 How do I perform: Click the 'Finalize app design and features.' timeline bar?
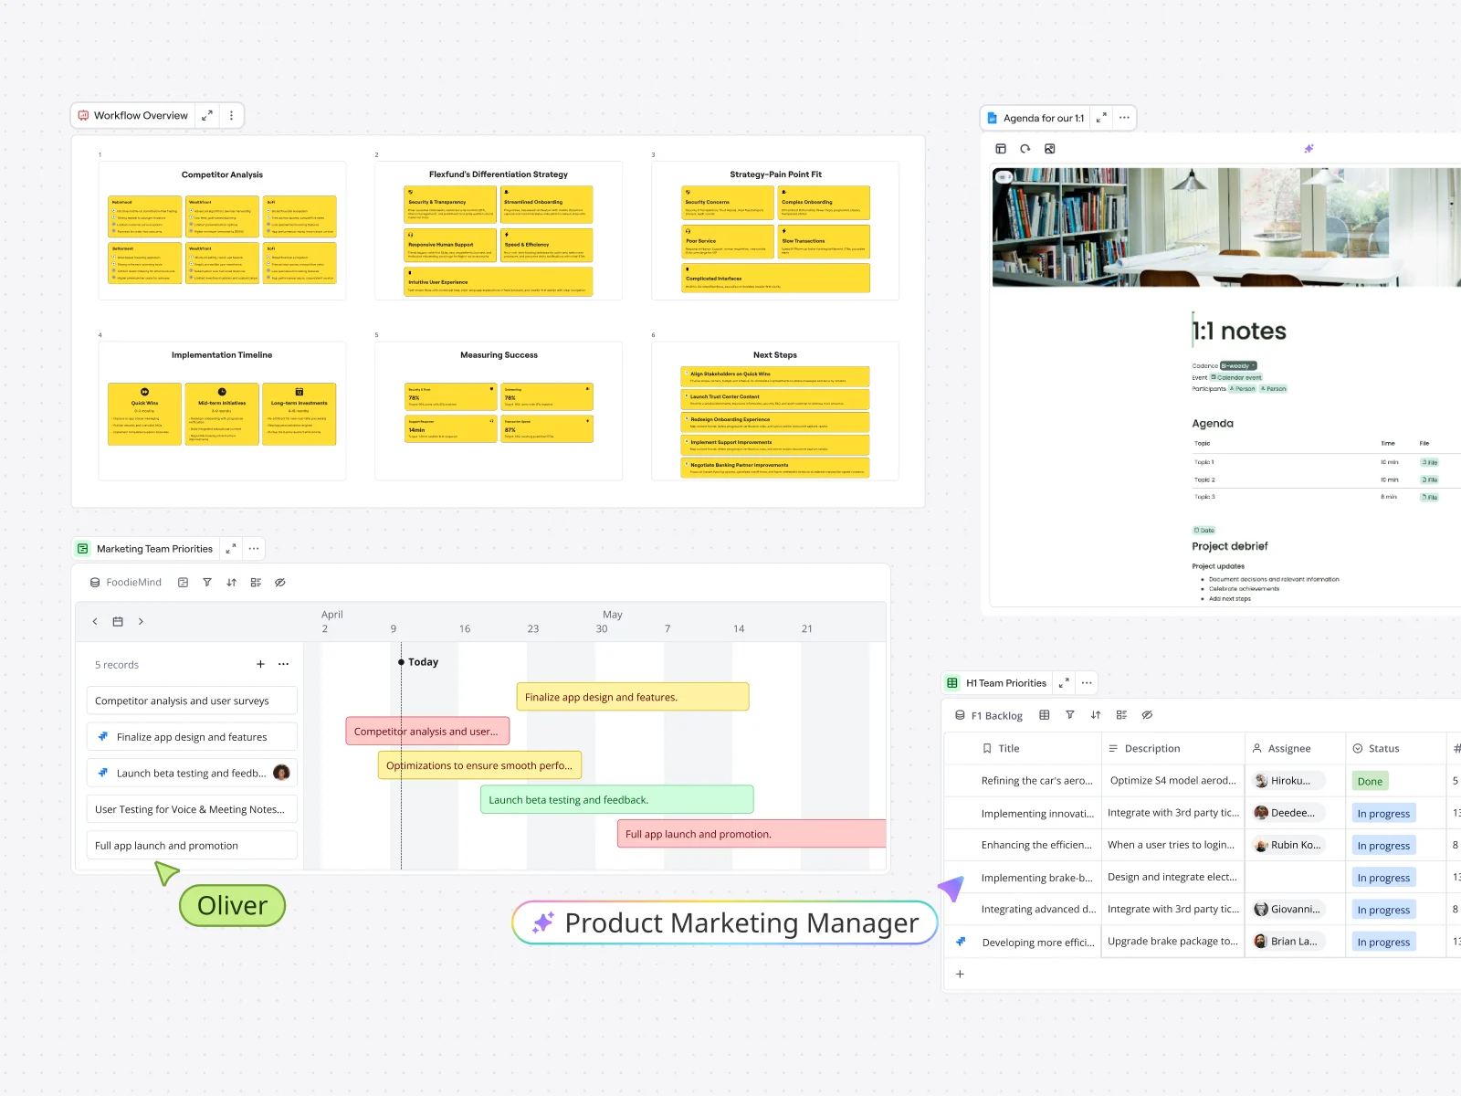pos(633,697)
